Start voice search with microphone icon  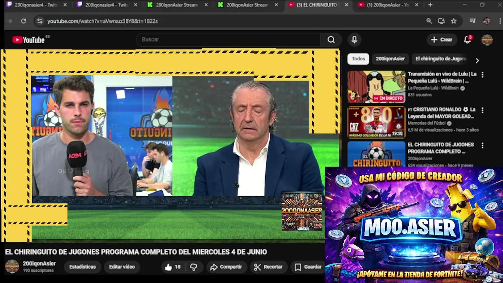point(354,40)
